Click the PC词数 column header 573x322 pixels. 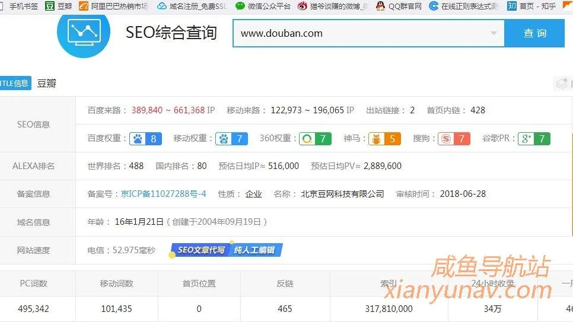tap(34, 283)
